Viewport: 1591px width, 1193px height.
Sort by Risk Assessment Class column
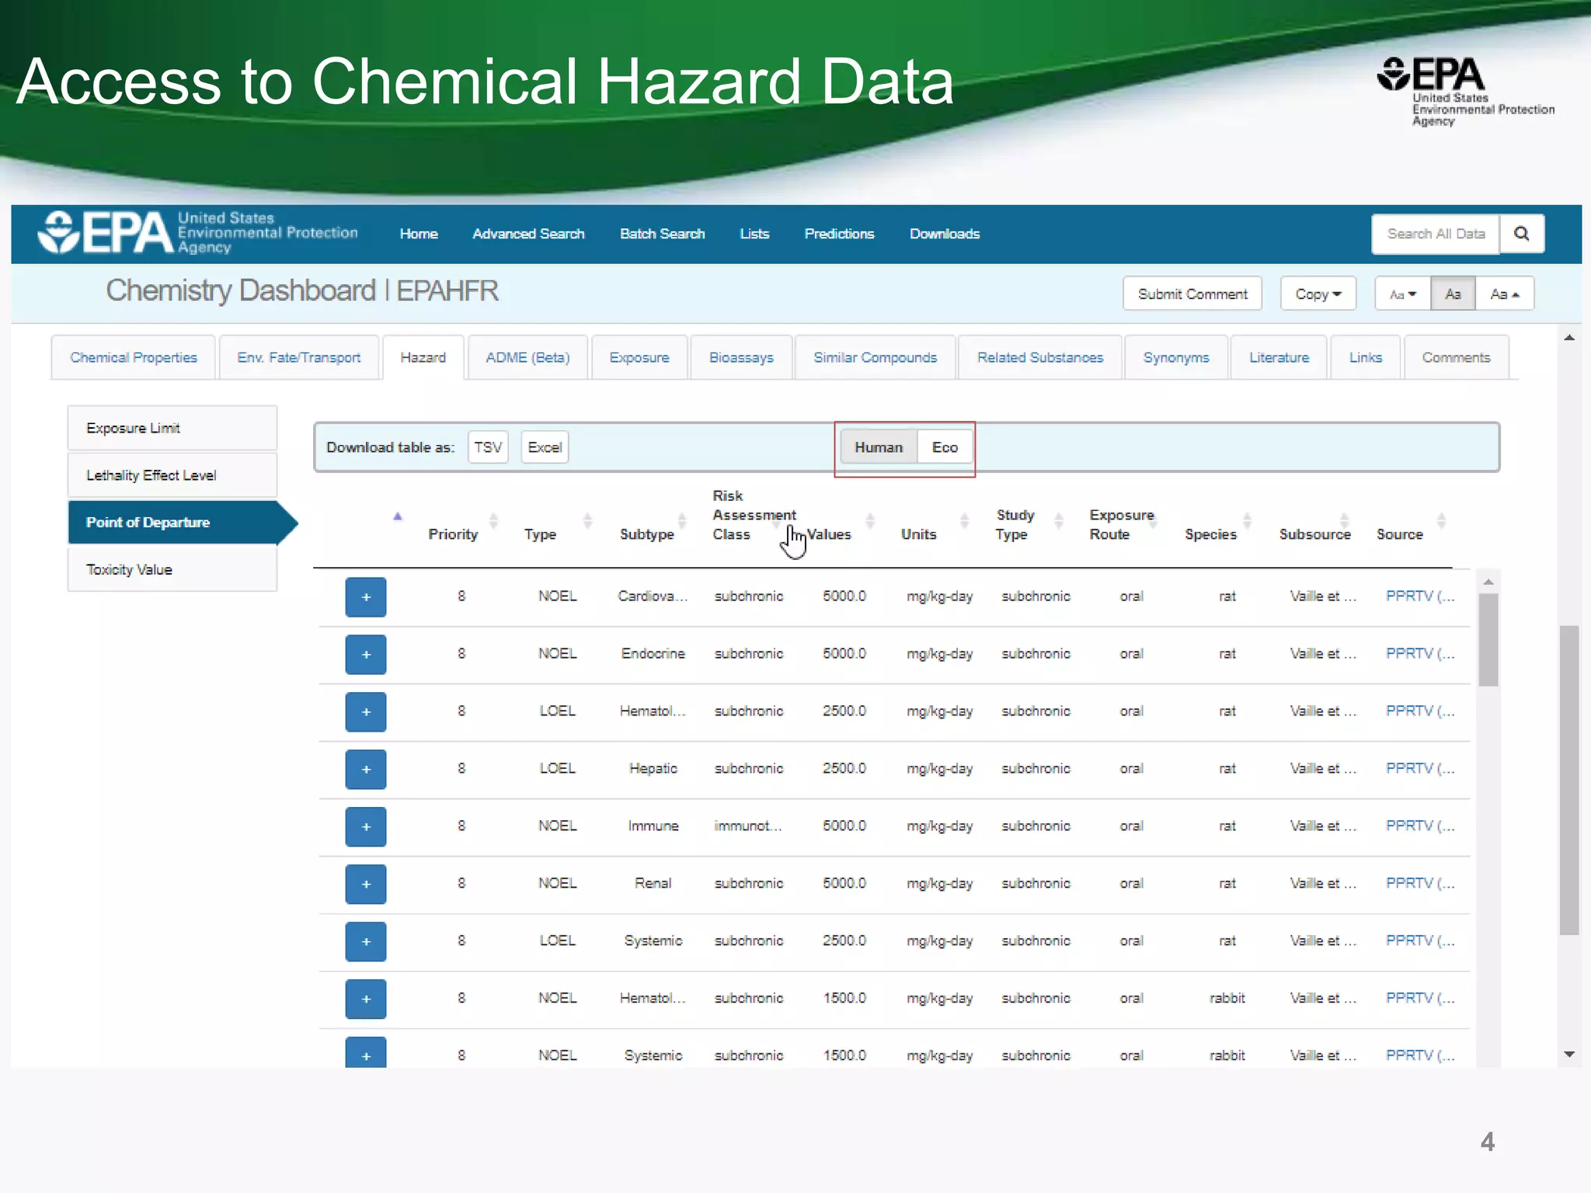[x=754, y=515]
